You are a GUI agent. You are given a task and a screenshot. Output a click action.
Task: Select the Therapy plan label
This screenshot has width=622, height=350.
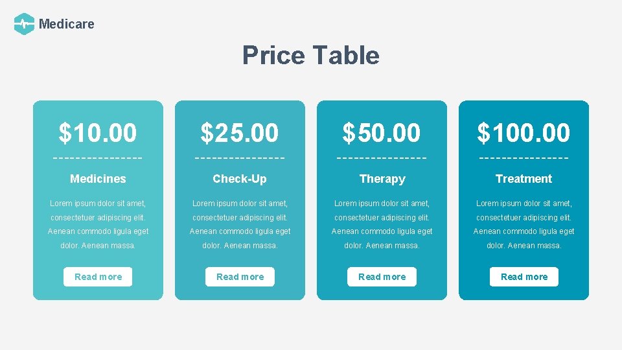(x=382, y=179)
